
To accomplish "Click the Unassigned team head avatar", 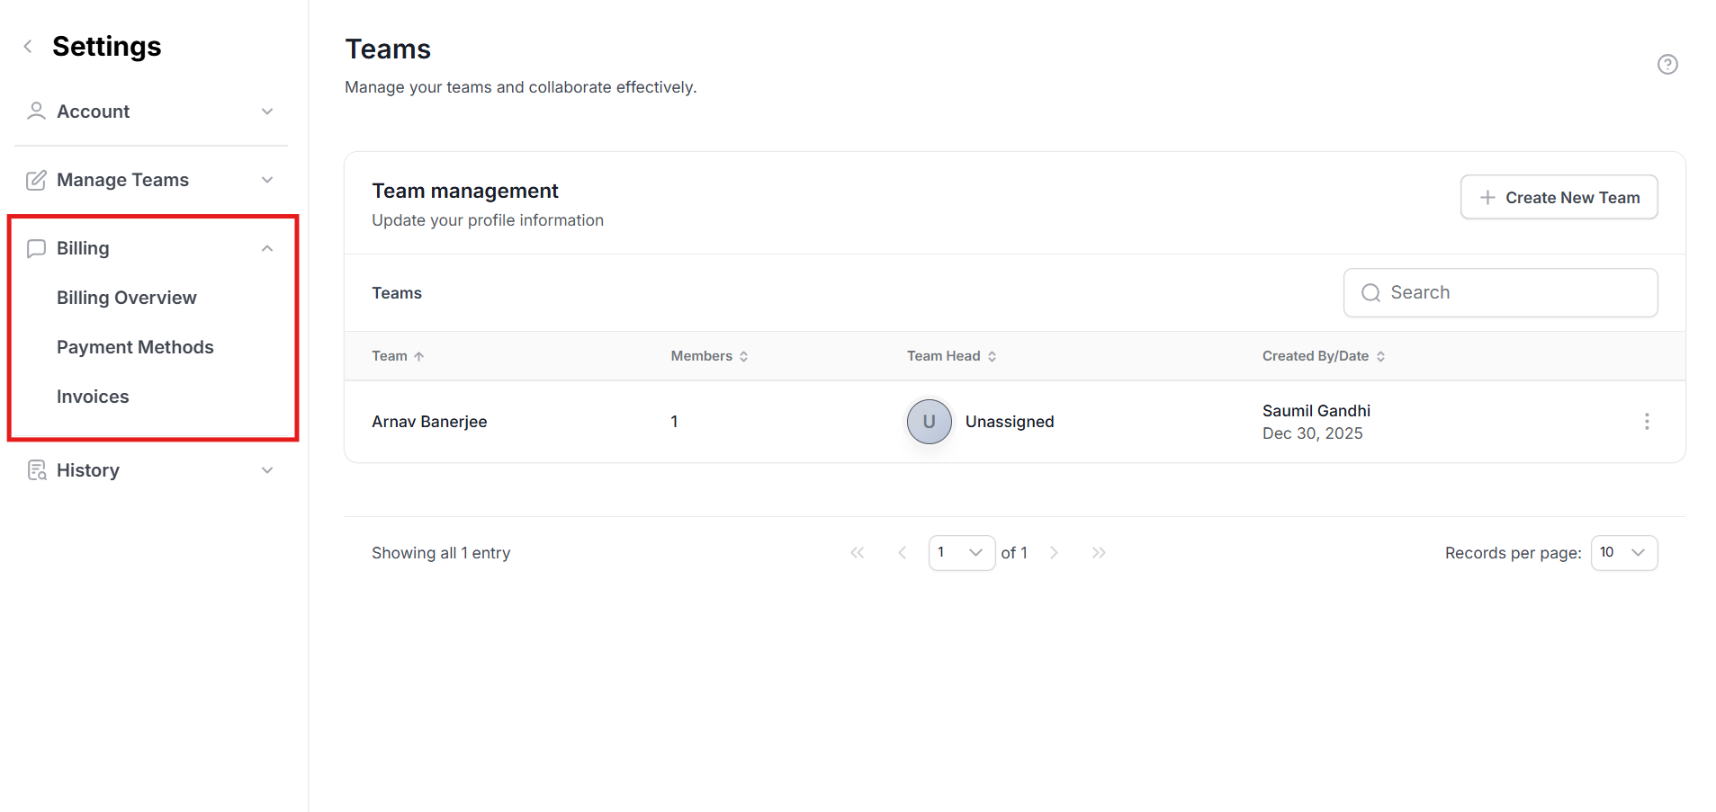I will point(929,422).
